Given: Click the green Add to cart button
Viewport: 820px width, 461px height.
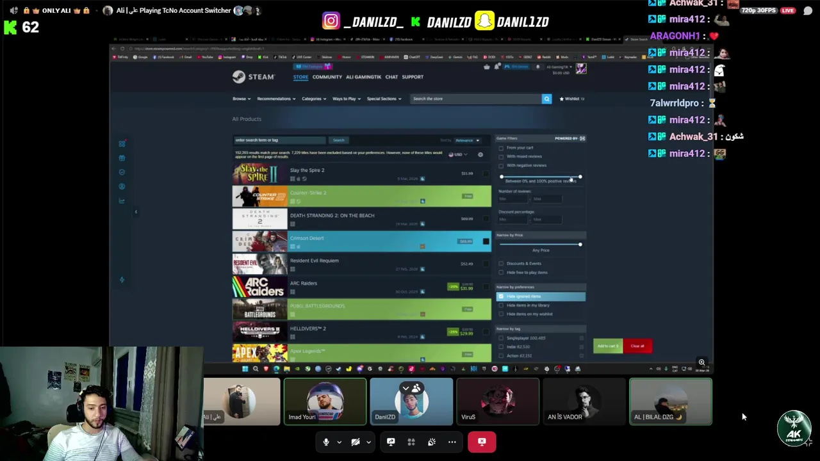Looking at the screenshot, I should tap(608, 346).
